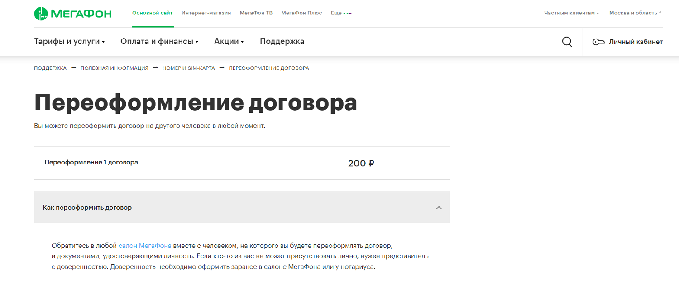Open the Поддержка menu item
The width and height of the screenshot is (679, 290).
tap(282, 42)
